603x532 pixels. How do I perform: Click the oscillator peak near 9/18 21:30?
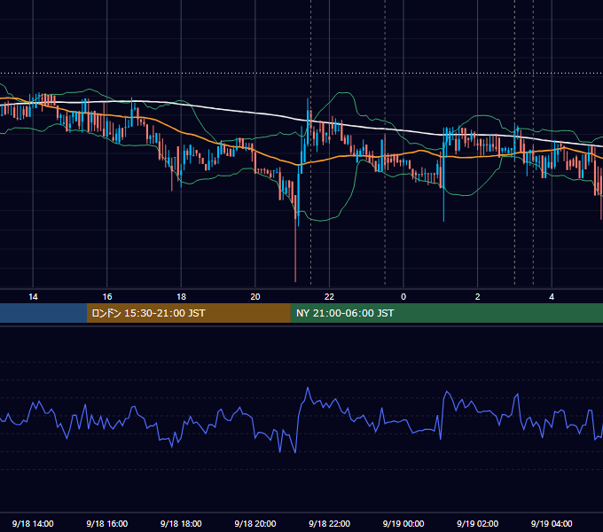coord(308,388)
